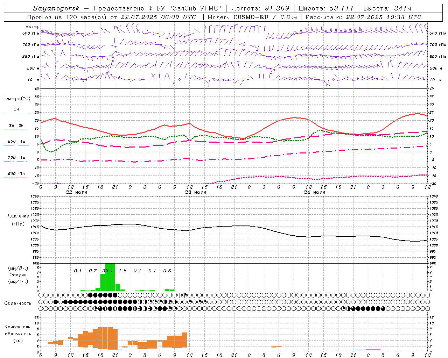Click the Рассчитано: 22.07.2025 10:38 UTC text
This screenshot has height=358, width=448.
(x=363, y=17)
